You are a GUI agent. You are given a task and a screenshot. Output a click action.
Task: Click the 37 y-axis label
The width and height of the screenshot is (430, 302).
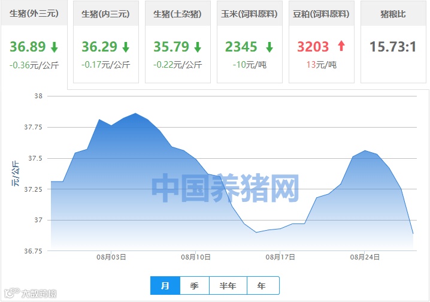pyautogui.click(x=38, y=220)
